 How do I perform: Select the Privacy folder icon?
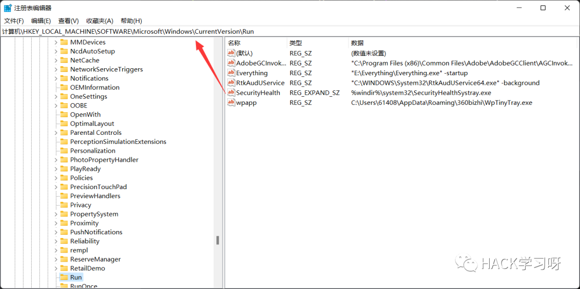64,205
